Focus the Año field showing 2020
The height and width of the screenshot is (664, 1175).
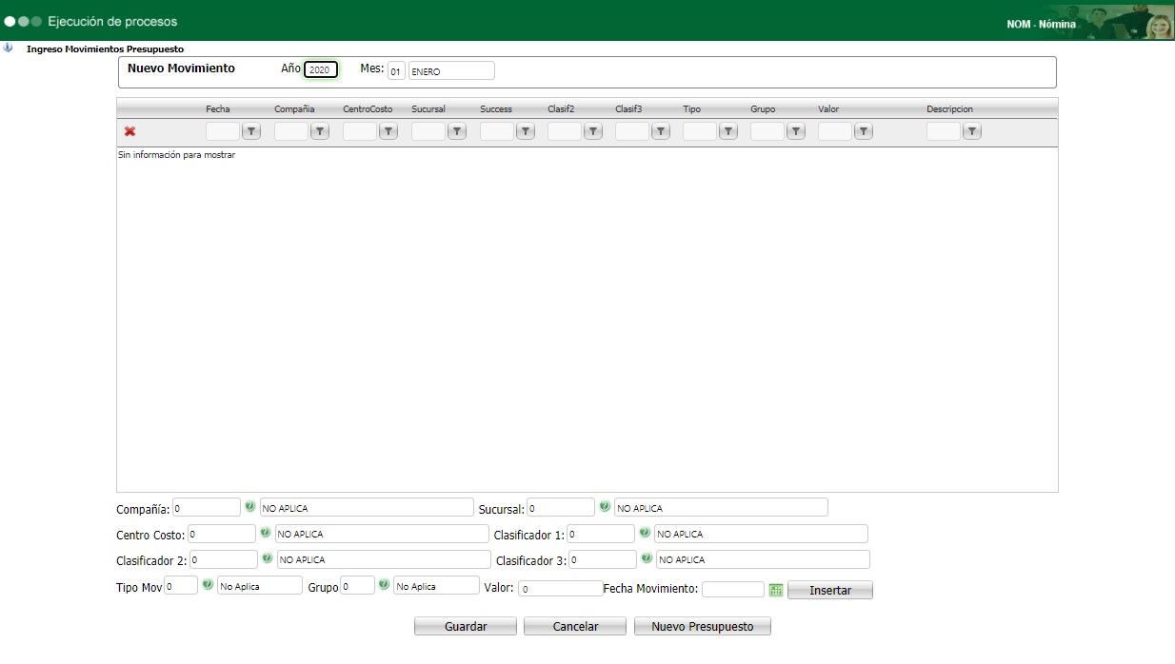coord(321,69)
